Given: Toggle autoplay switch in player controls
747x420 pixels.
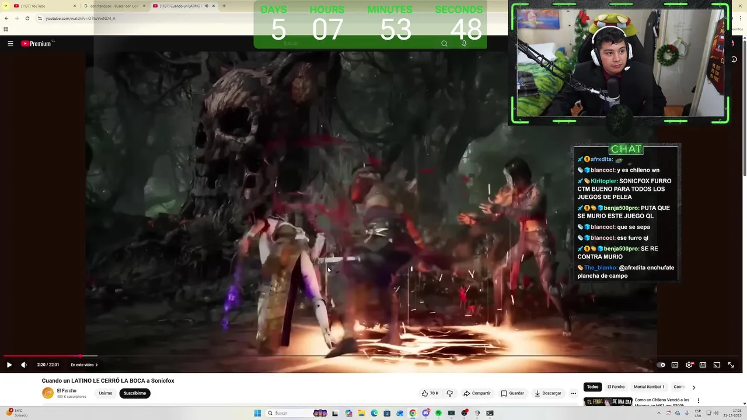Looking at the screenshot, I should 661,365.
